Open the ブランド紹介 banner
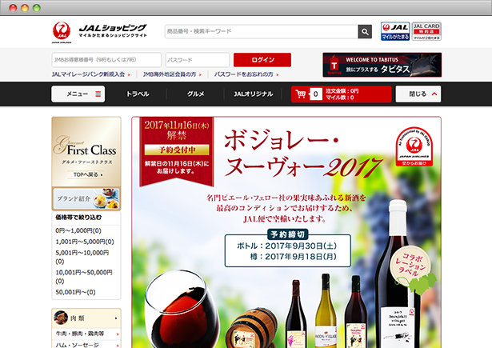The width and height of the screenshot is (492, 348). 86,198
